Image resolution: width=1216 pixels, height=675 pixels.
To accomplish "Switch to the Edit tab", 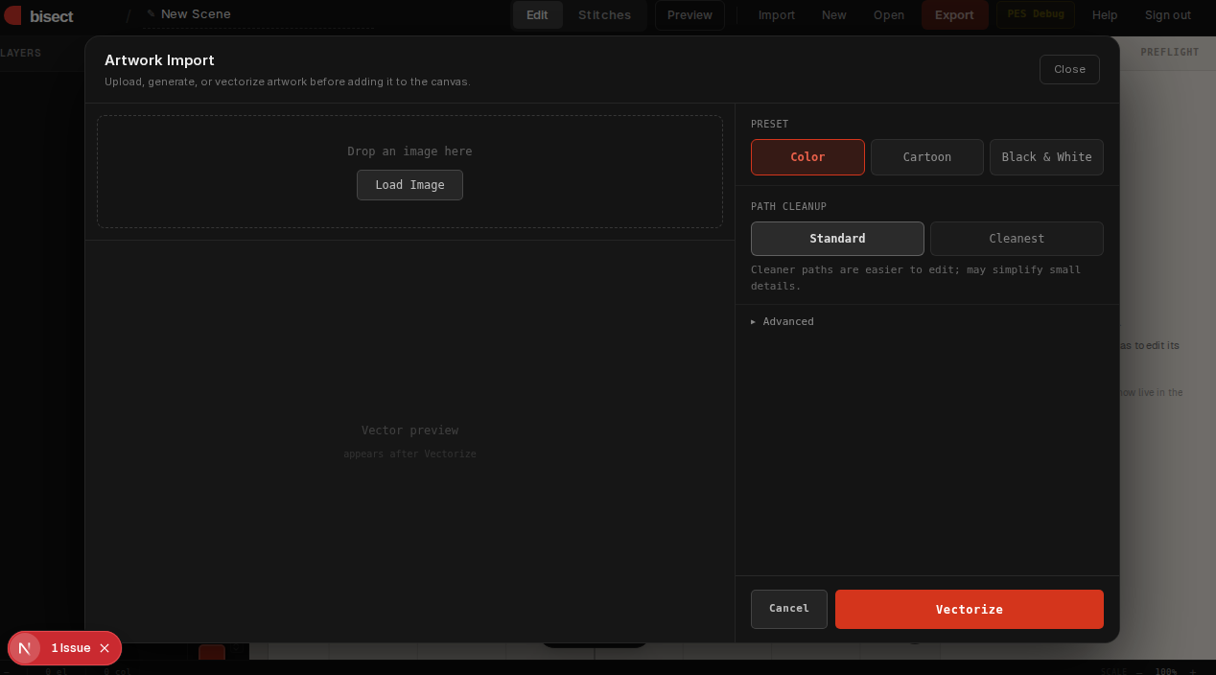I will coord(537,14).
